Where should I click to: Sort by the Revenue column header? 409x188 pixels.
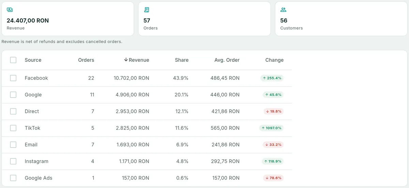click(x=139, y=60)
